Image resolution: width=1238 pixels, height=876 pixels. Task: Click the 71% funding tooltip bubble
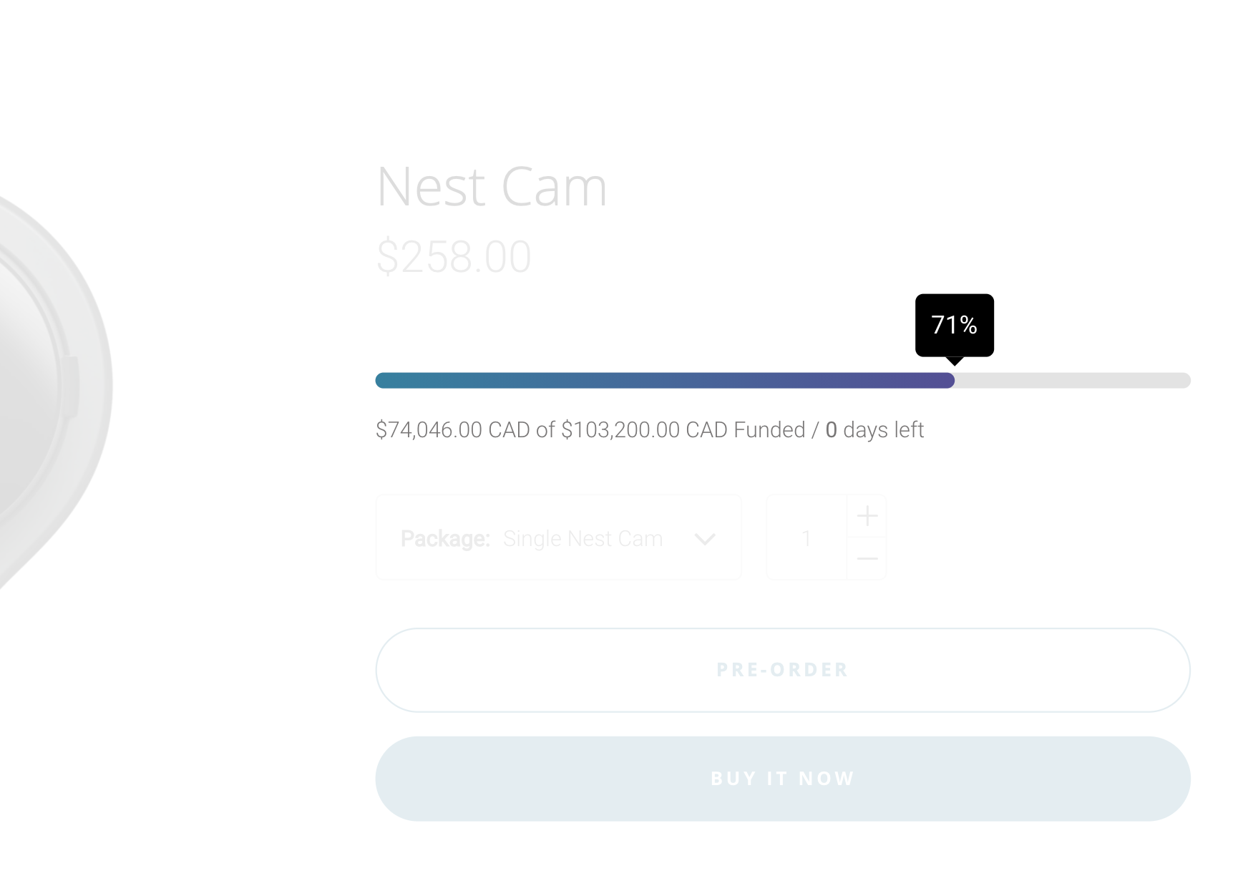pyautogui.click(x=955, y=325)
